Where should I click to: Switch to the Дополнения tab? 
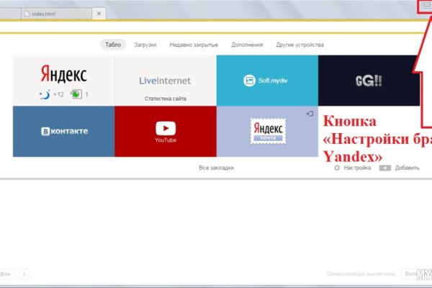tap(247, 45)
